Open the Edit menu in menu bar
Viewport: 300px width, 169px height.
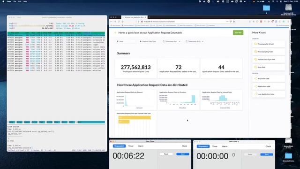point(20,1)
